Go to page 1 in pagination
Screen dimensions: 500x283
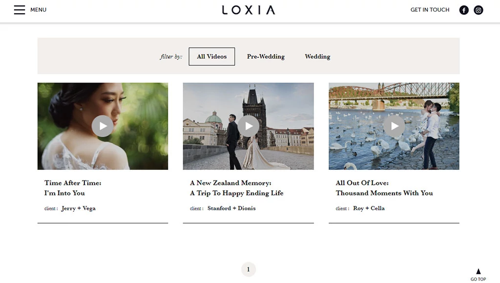pyautogui.click(x=249, y=270)
